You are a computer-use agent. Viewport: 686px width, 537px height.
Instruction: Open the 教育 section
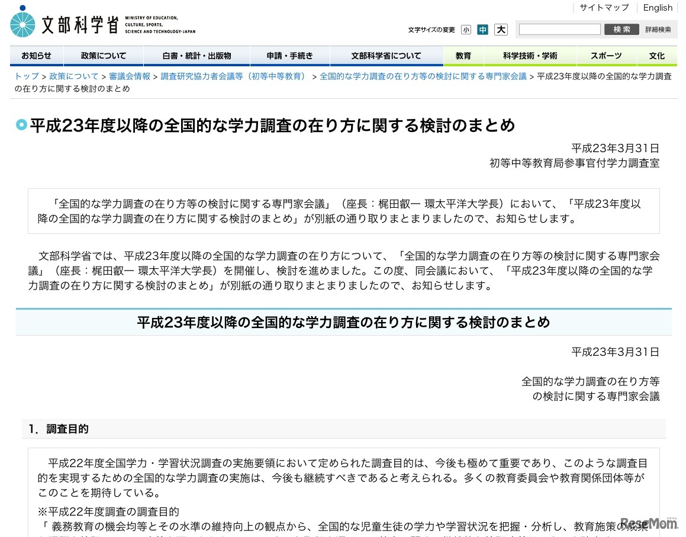tap(463, 55)
